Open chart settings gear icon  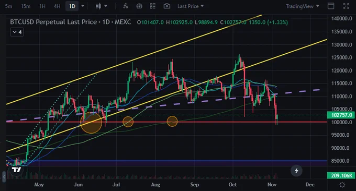click(342, 185)
